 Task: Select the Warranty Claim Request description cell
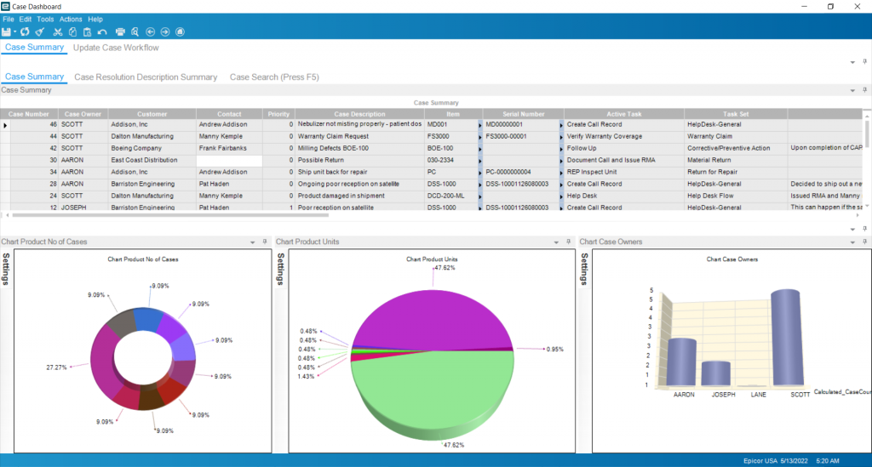pos(360,137)
